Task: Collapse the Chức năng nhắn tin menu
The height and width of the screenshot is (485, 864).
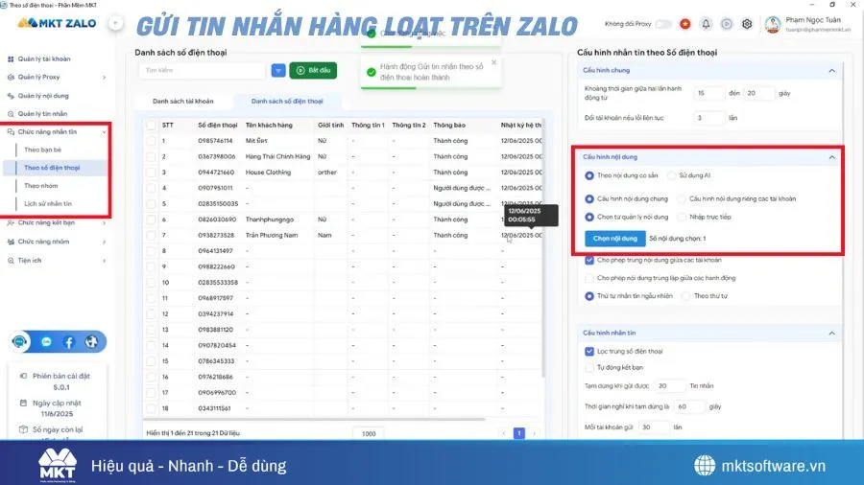Action: (x=104, y=132)
